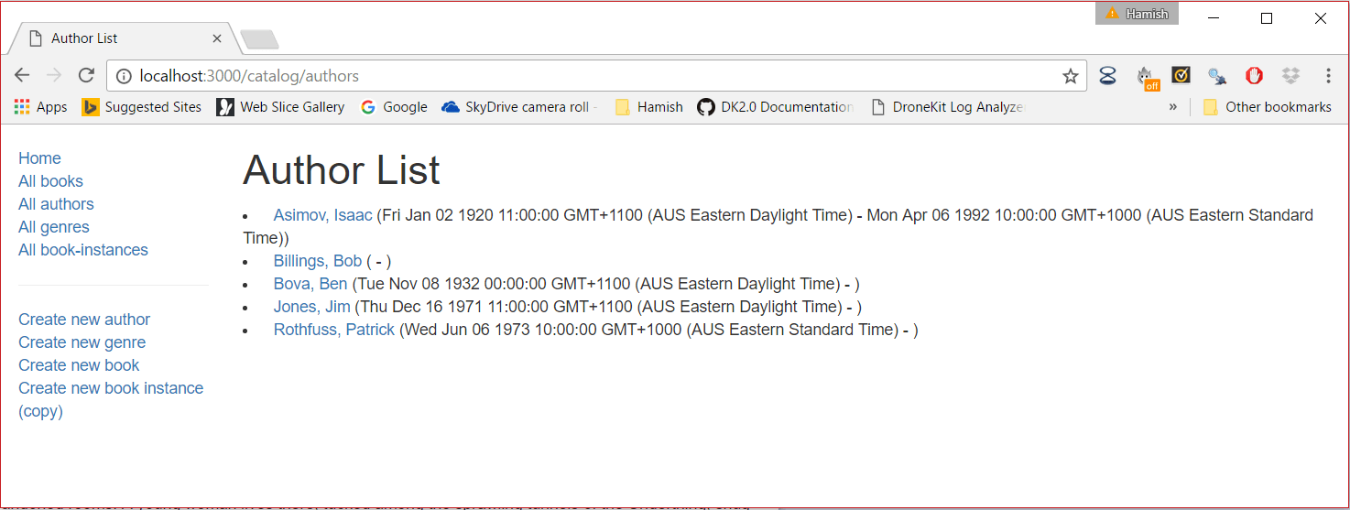The image size is (1350, 510).
Task: View site information icon in address bar
Action: click(x=124, y=76)
